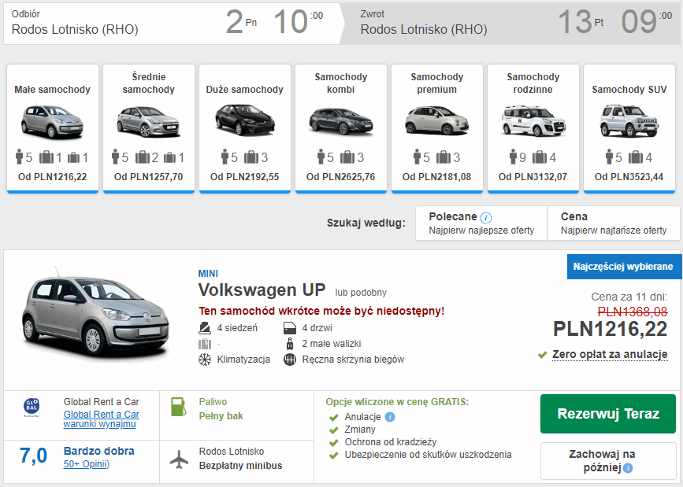Click Od PLN3132,07 price in rodzinne card

click(533, 177)
